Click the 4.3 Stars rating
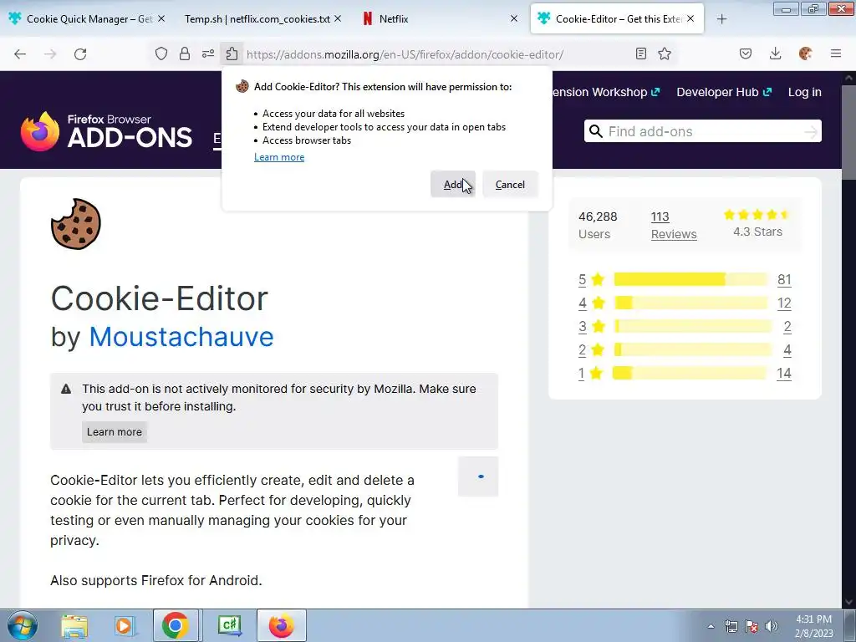 tap(757, 223)
